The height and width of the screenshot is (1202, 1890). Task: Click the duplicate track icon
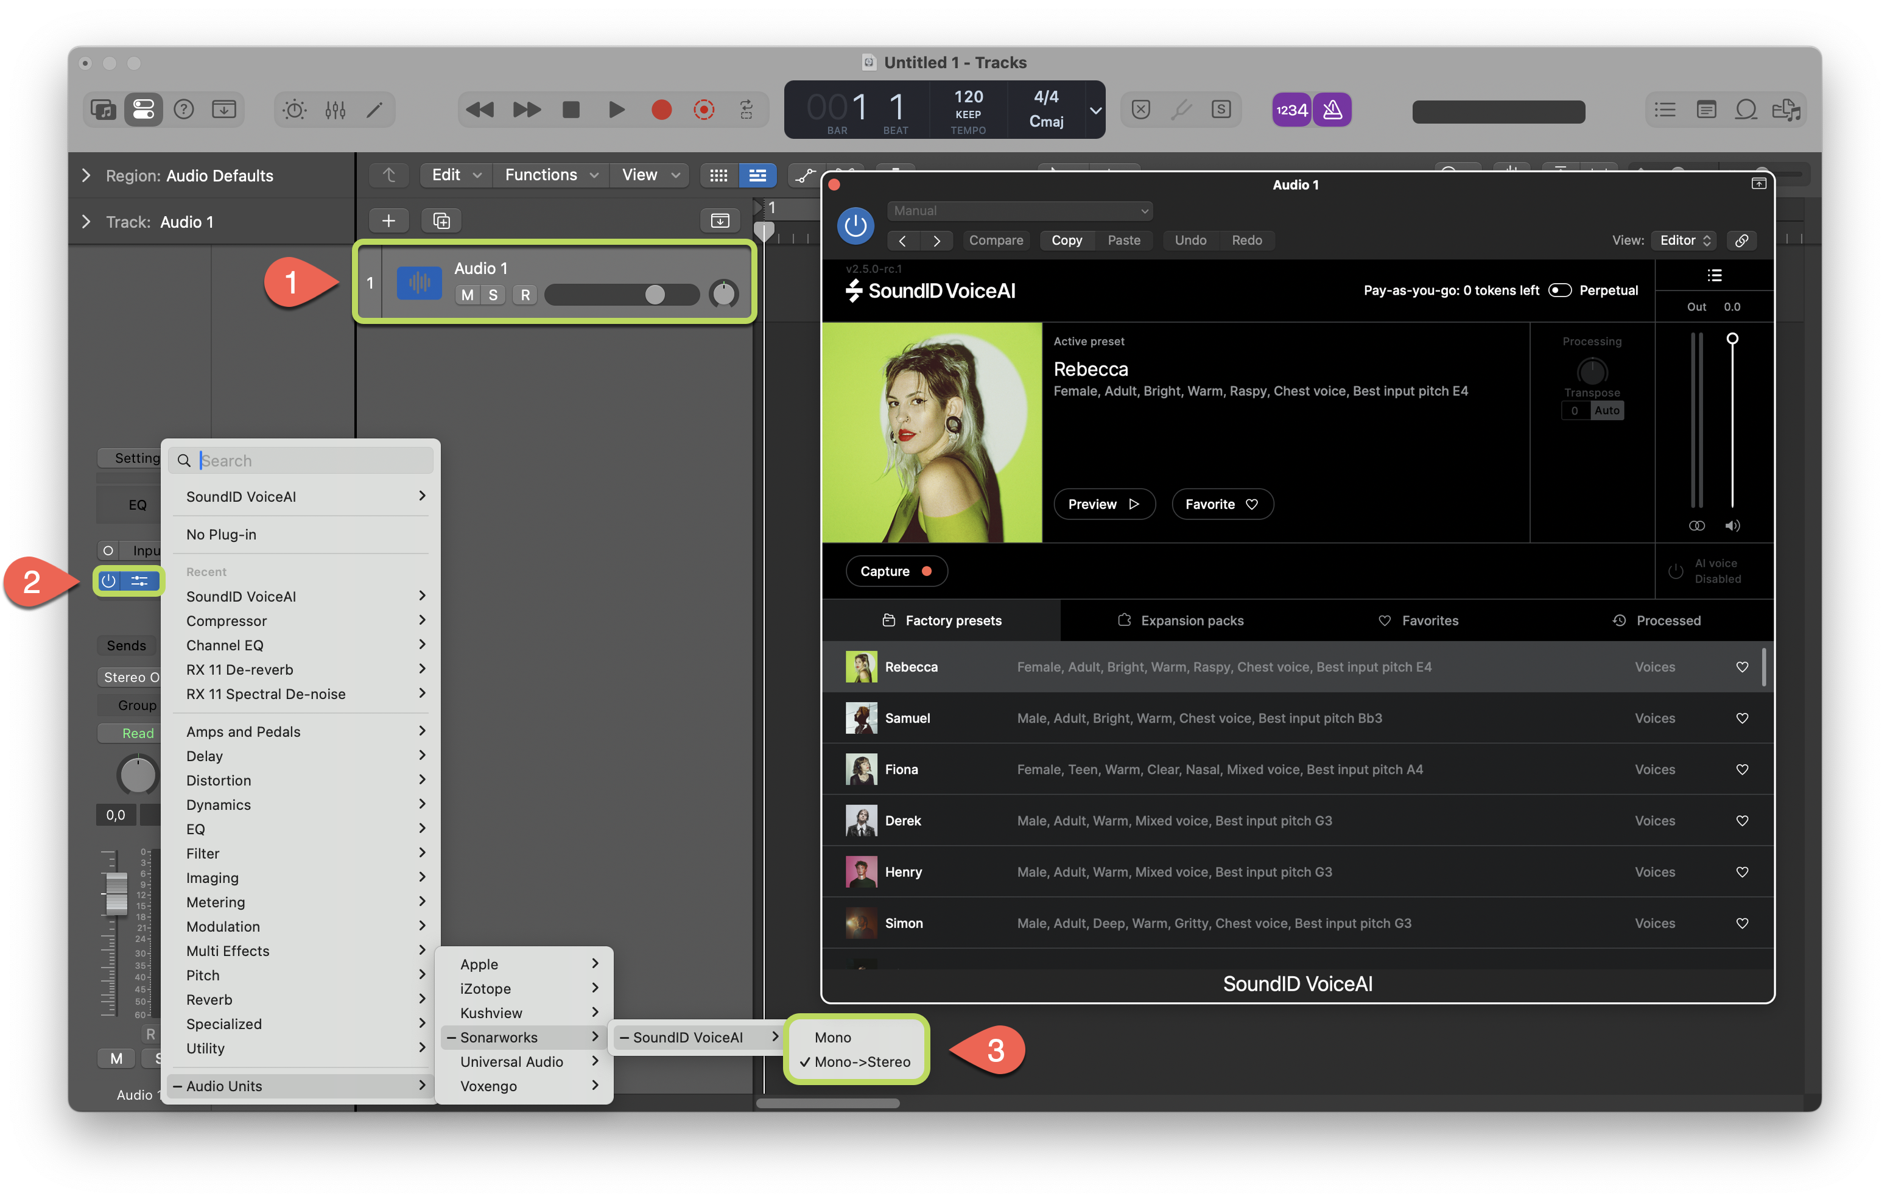click(x=441, y=222)
